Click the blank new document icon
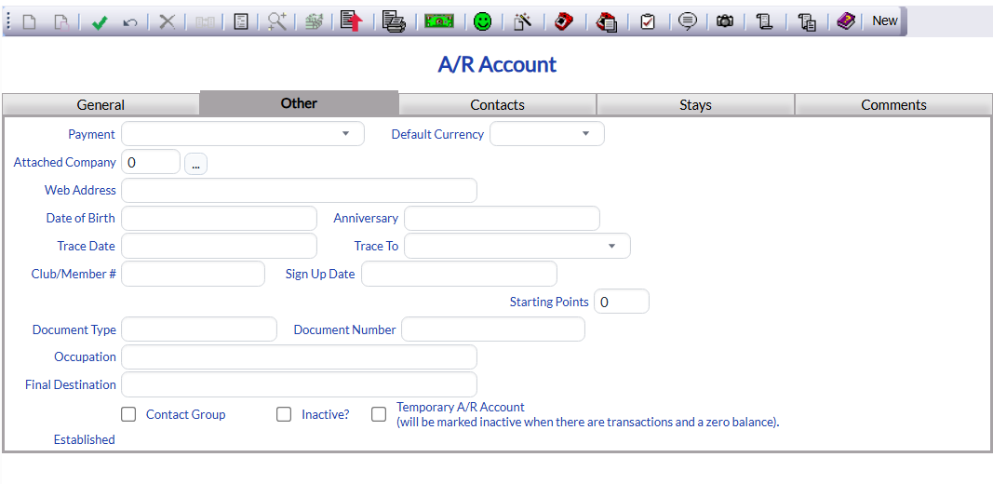 pyautogui.click(x=29, y=22)
